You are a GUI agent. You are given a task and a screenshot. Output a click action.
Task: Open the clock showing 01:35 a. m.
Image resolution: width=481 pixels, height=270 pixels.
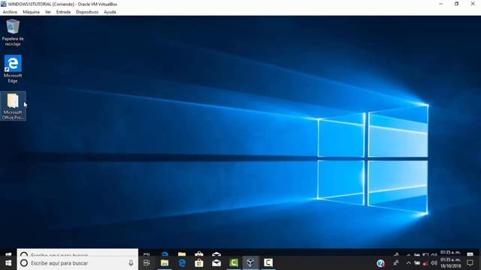click(451, 263)
